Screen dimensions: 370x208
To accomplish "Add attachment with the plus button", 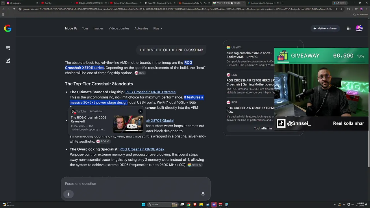I will tap(69, 194).
